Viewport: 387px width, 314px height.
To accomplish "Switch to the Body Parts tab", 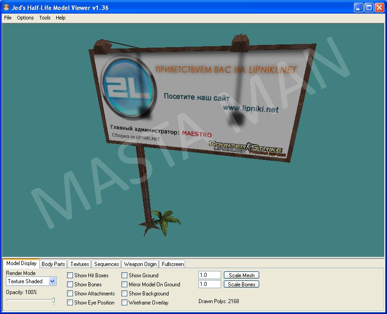I will pos(53,264).
